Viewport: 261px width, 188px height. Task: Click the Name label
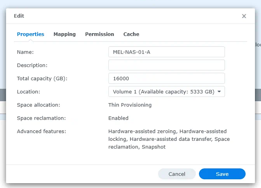point(25,52)
